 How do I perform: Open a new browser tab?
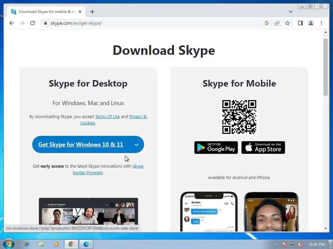(92, 12)
